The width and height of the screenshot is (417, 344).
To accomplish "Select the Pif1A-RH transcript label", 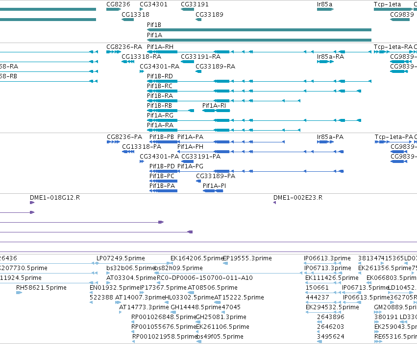I will tap(160, 47).
